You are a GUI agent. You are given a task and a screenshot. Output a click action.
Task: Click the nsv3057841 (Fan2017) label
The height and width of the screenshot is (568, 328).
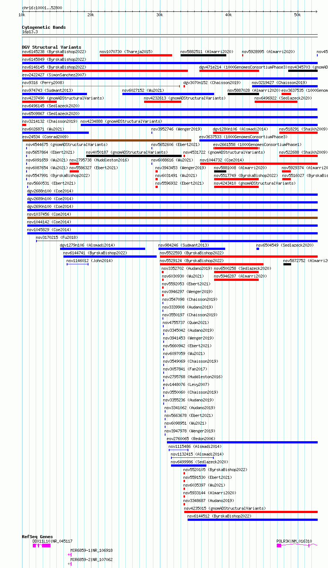click(x=185, y=369)
